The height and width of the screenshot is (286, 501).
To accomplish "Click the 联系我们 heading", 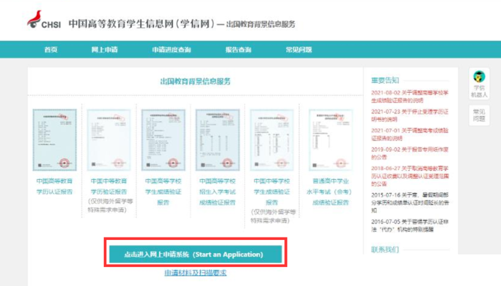I will pos(385,249).
